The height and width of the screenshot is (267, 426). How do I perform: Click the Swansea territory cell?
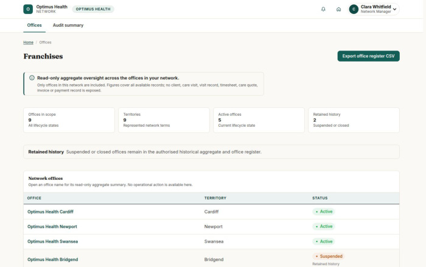click(x=214, y=241)
